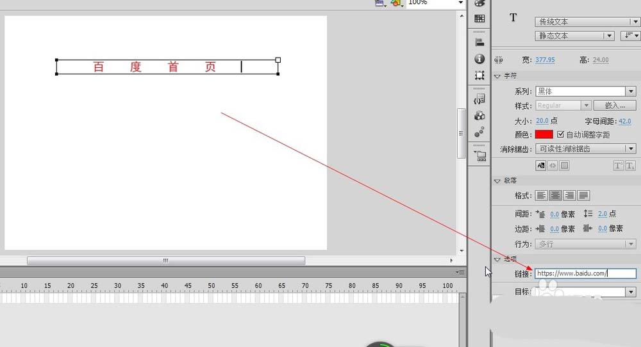
Task: Click frame 50 on timeline ruler
Action: click(212, 286)
